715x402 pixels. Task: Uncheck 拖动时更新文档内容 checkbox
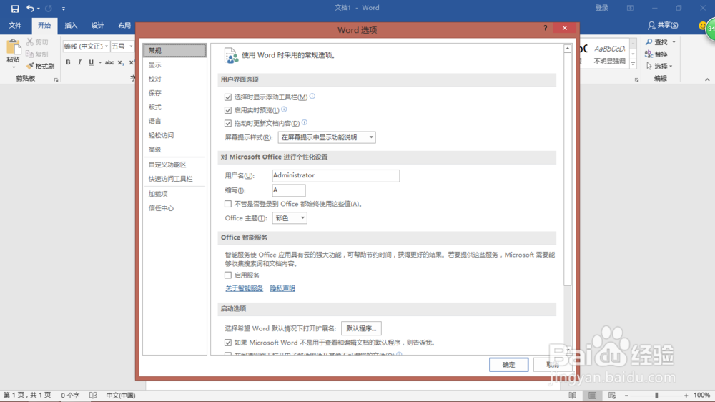(228, 123)
